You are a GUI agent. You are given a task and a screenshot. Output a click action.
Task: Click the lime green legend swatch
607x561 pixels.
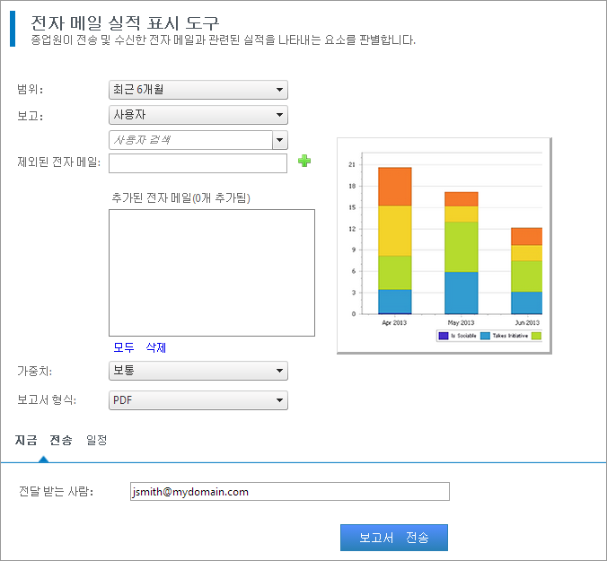click(x=536, y=336)
